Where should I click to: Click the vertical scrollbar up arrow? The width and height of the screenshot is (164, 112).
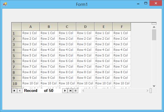(x=154, y=27)
